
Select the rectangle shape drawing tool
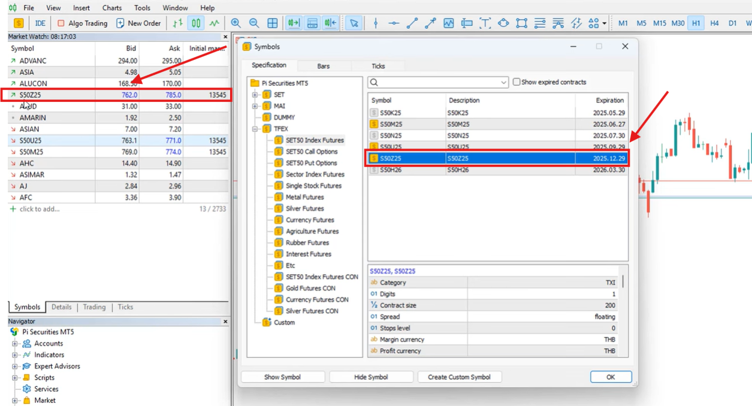tap(522, 23)
